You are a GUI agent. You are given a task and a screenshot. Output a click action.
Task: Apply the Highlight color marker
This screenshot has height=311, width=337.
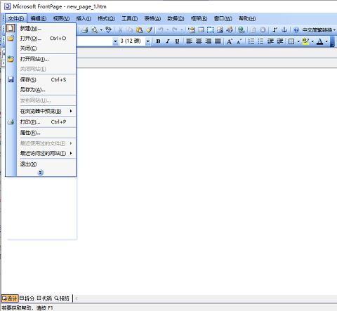(x=305, y=41)
